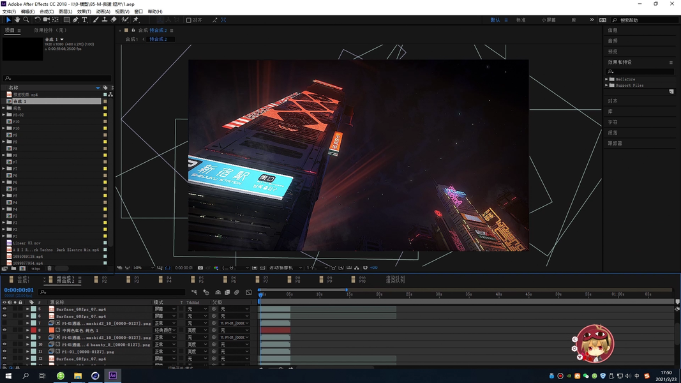Enable the 对齐 snapping checkbox
Viewport: 681px width, 383px height.
tap(188, 20)
